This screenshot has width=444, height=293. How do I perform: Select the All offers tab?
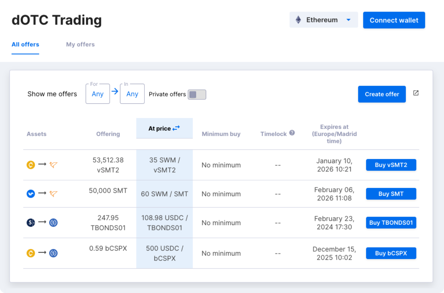click(25, 44)
